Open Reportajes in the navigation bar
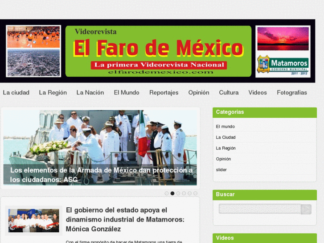324x243 pixels. 164,93
